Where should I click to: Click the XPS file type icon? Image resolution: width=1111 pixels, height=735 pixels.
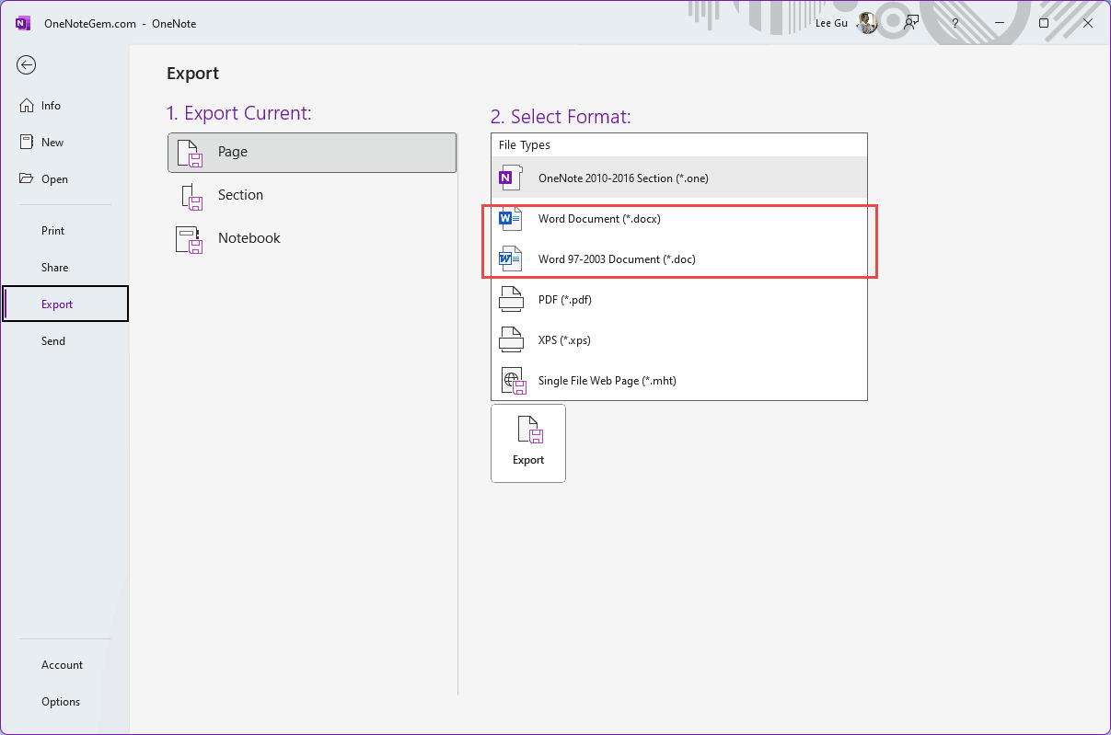tap(510, 340)
